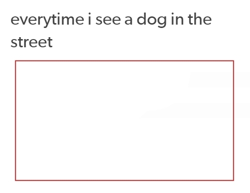
Task: Click the word "street" on the second line
Action: click(31, 42)
